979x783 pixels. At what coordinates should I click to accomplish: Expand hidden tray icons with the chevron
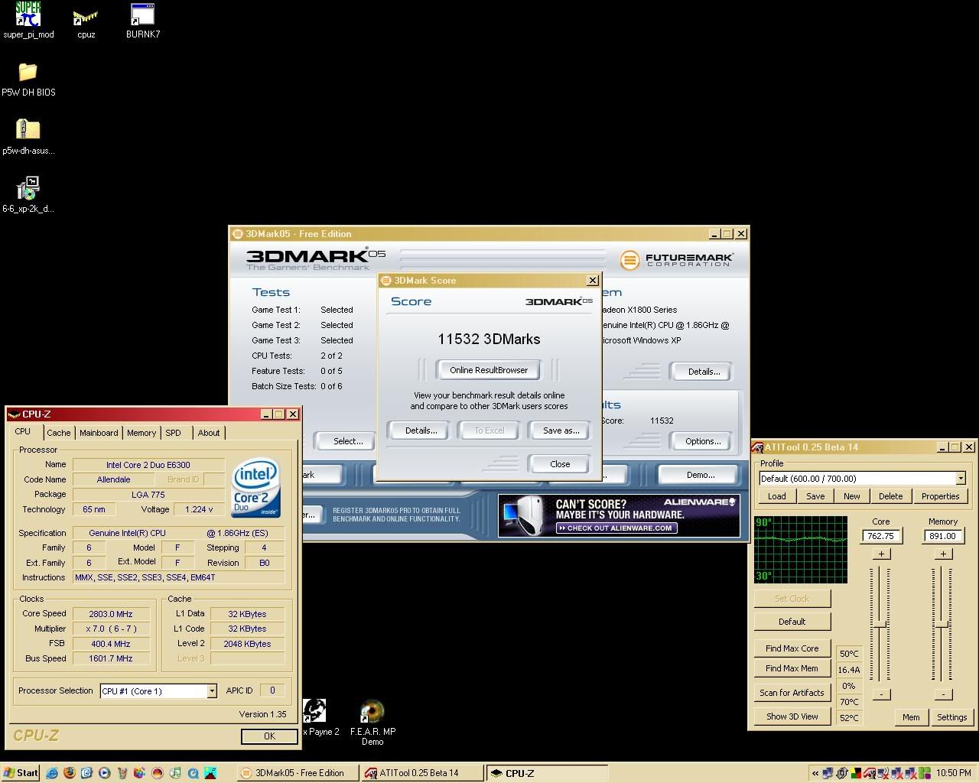click(815, 773)
